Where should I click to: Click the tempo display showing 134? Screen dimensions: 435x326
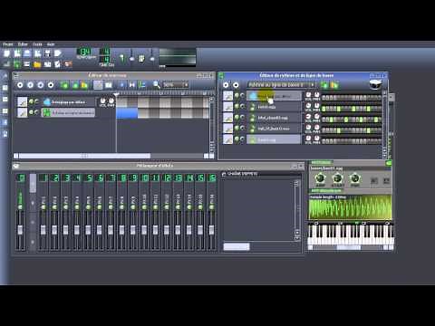(x=84, y=52)
